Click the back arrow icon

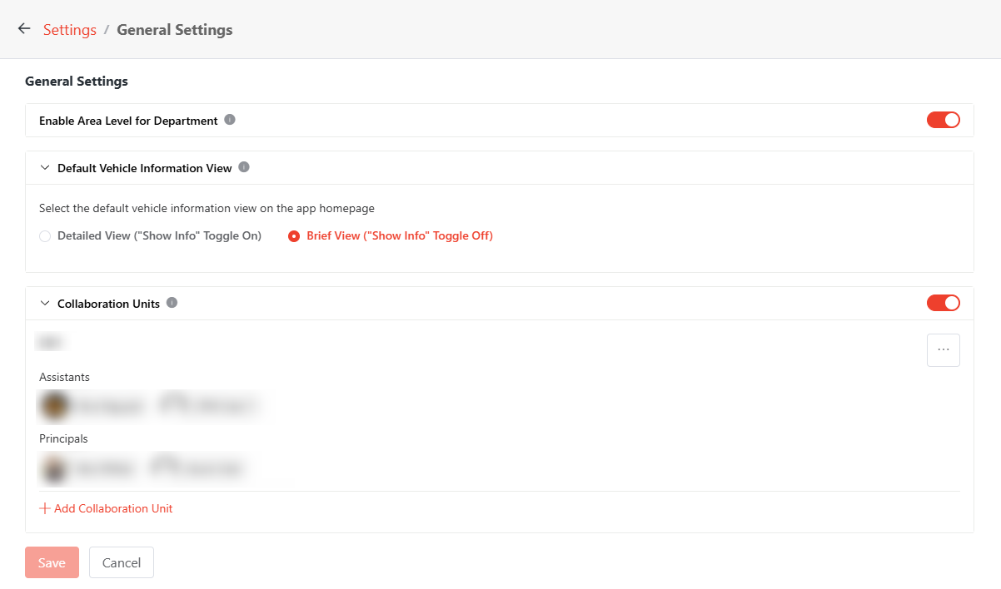(24, 29)
